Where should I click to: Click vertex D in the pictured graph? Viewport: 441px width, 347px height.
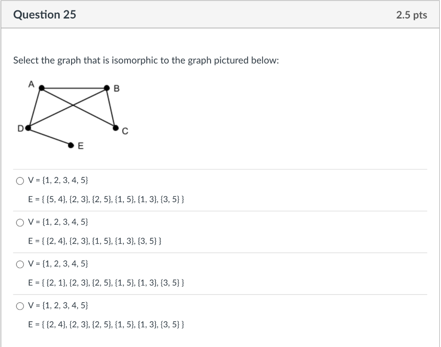[x=28, y=127]
